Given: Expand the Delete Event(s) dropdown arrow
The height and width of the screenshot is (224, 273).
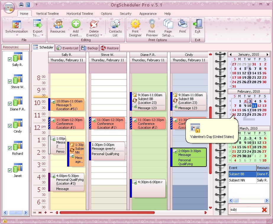Looking at the screenshot, I should [x=101, y=35].
